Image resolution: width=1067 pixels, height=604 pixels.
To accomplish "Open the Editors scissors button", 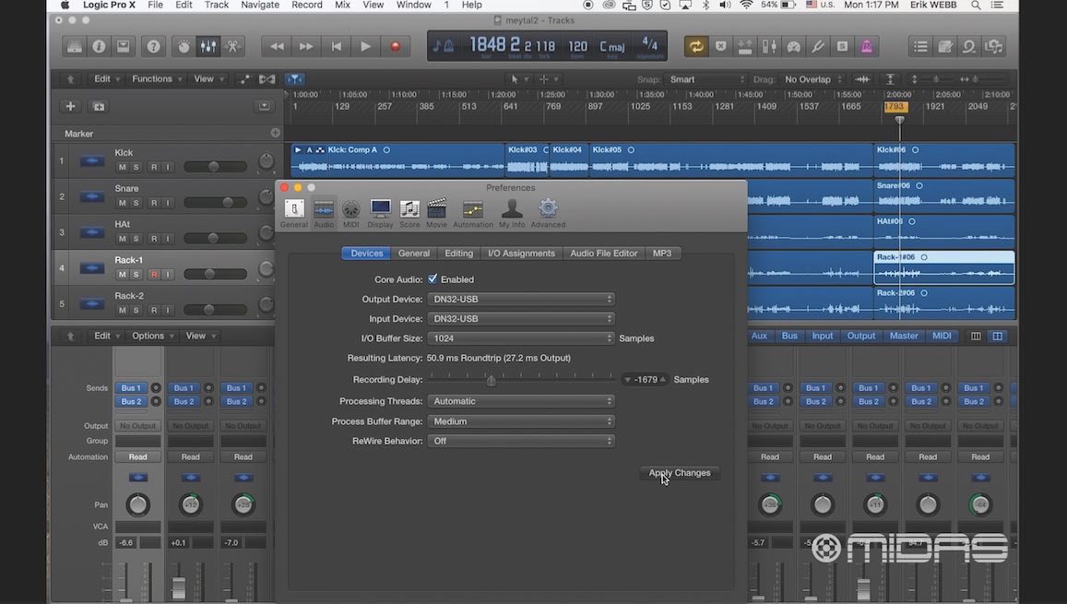I will tap(232, 46).
